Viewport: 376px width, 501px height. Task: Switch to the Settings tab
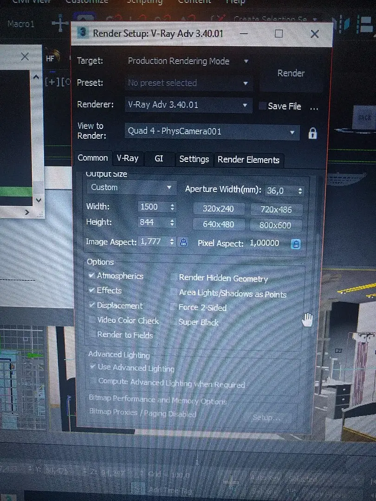(x=194, y=159)
